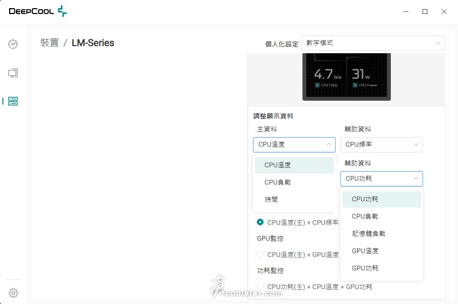Open the 個人化設定 數字模式 dropdown
The height and width of the screenshot is (304, 458).
pyautogui.click(x=373, y=43)
